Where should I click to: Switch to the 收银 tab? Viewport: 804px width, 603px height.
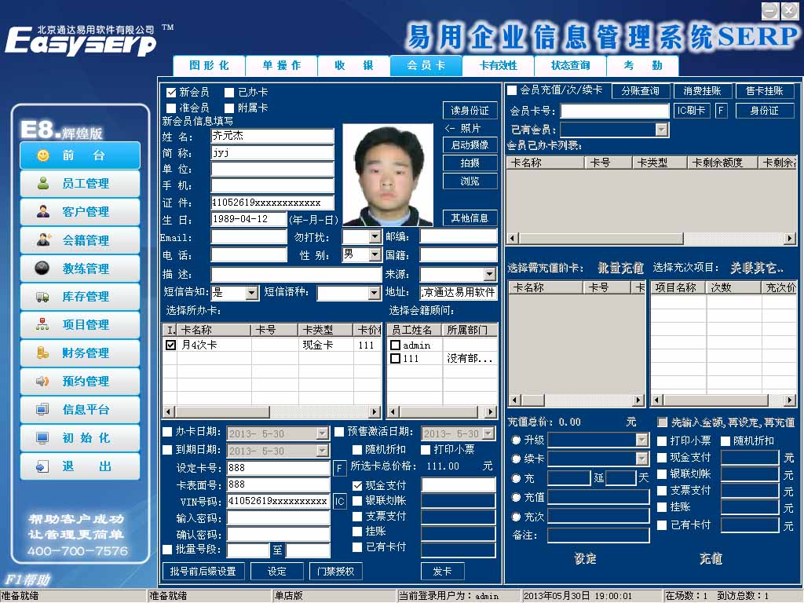click(x=353, y=66)
